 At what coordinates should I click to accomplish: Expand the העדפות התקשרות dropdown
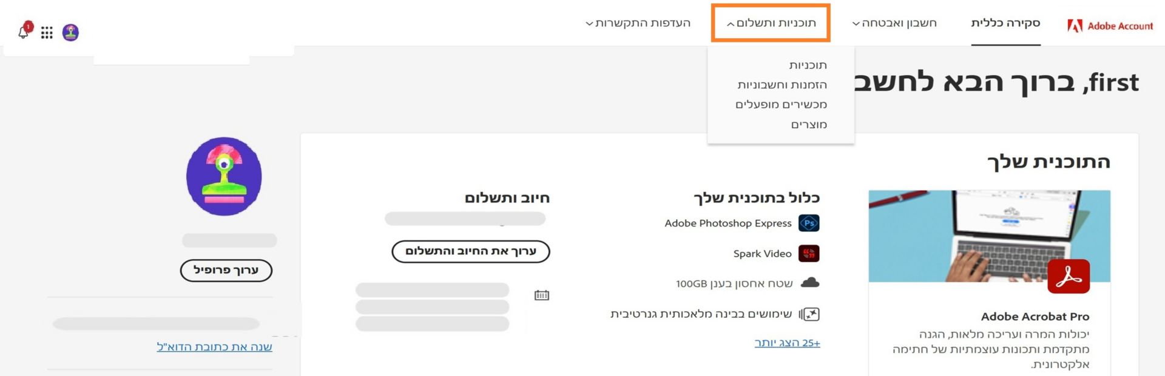[638, 23]
